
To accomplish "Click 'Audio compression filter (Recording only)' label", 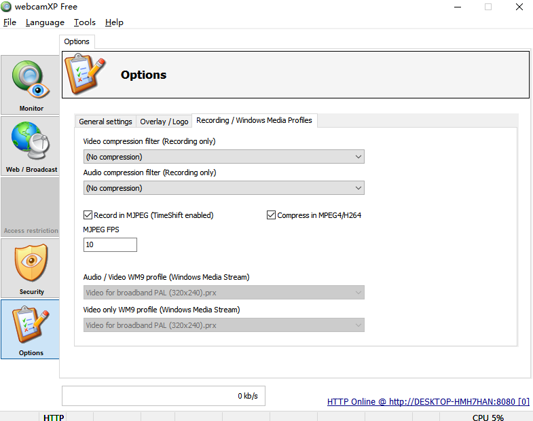I will tap(149, 172).
